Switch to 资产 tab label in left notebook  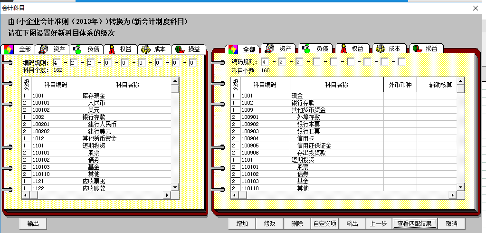[x=59, y=49]
